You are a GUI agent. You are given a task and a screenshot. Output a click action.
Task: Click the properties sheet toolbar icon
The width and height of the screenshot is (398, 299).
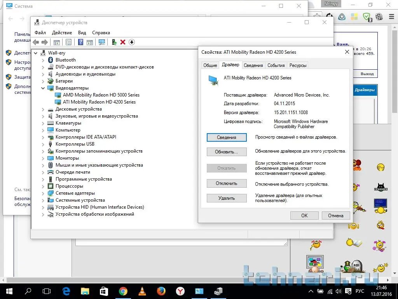pos(68,42)
